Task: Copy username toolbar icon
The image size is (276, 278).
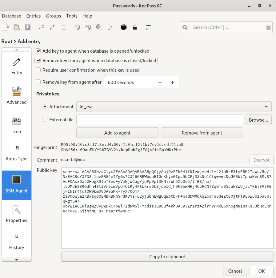Action: click(77, 27)
